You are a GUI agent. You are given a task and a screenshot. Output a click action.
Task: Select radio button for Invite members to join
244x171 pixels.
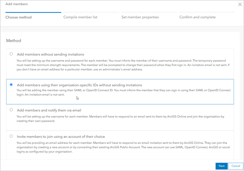pyautogui.click(x=11, y=136)
